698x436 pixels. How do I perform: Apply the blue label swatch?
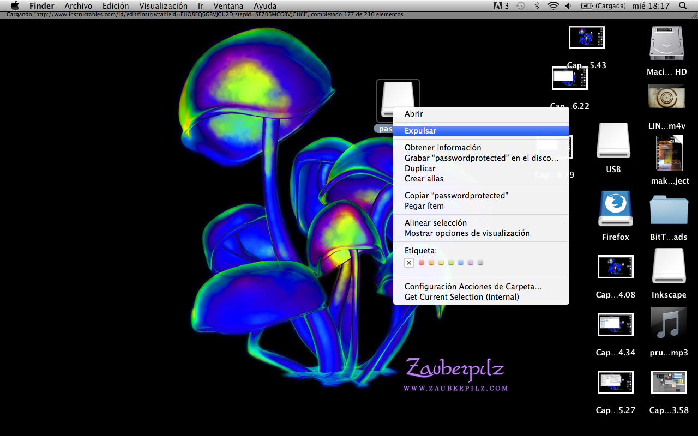(x=461, y=263)
